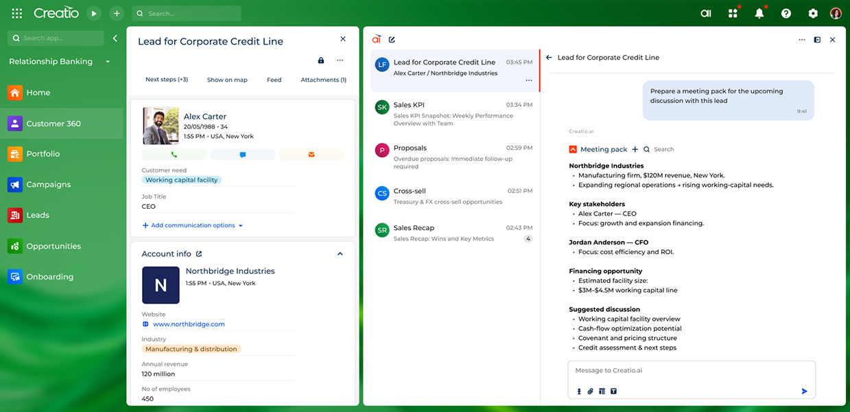This screenshot has width=850, height=412.
Task: Click the Working capital facility tag
Action: (182, 180)
